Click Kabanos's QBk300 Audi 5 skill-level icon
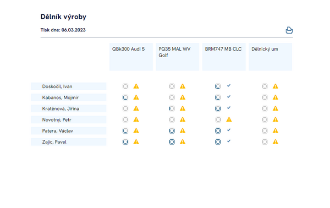This screenshot has width=330, height=208. click(x=125, y=97)
